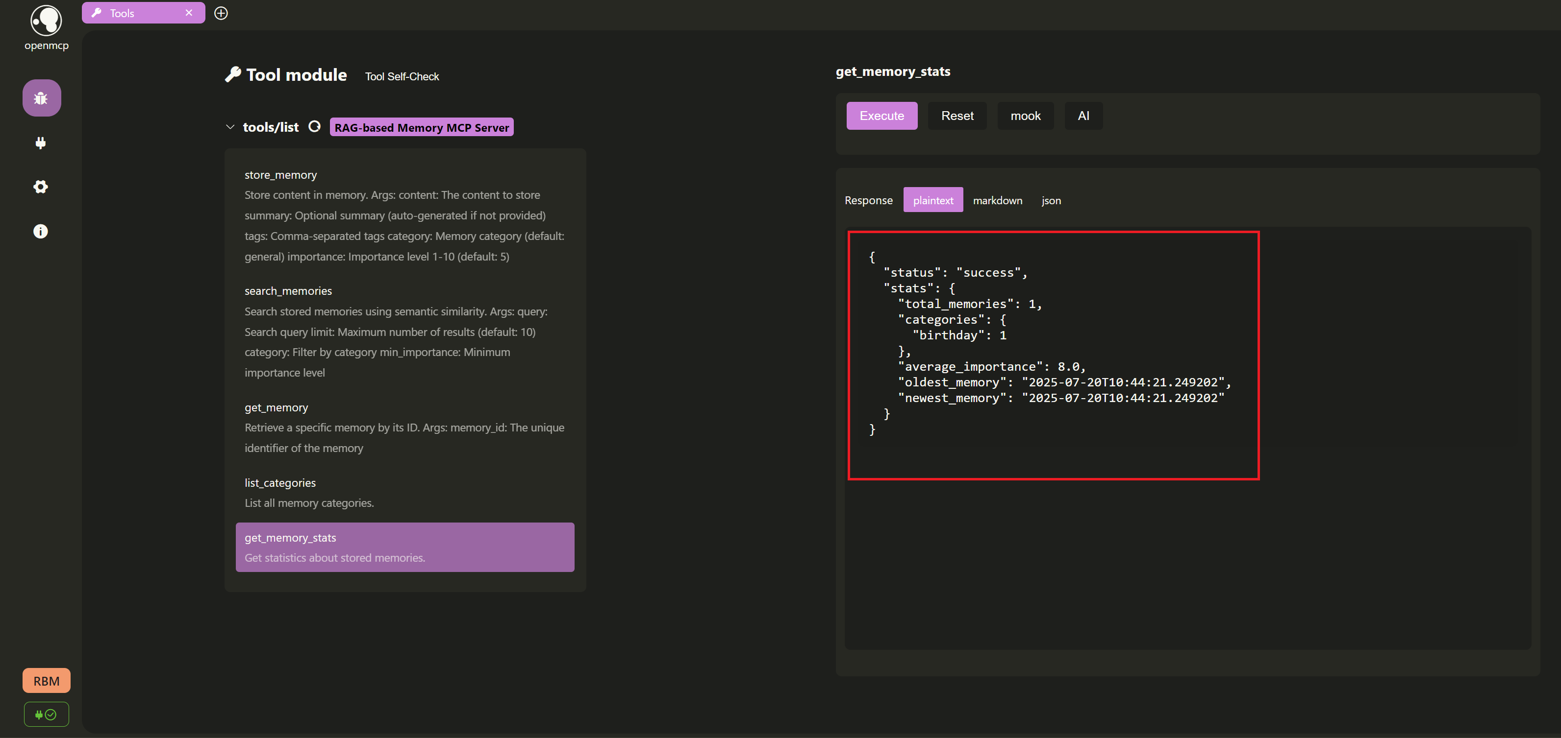Add a new tab with plus icon
The width and height of the screenshot is (1561, 738).
[x=221, y=13]
